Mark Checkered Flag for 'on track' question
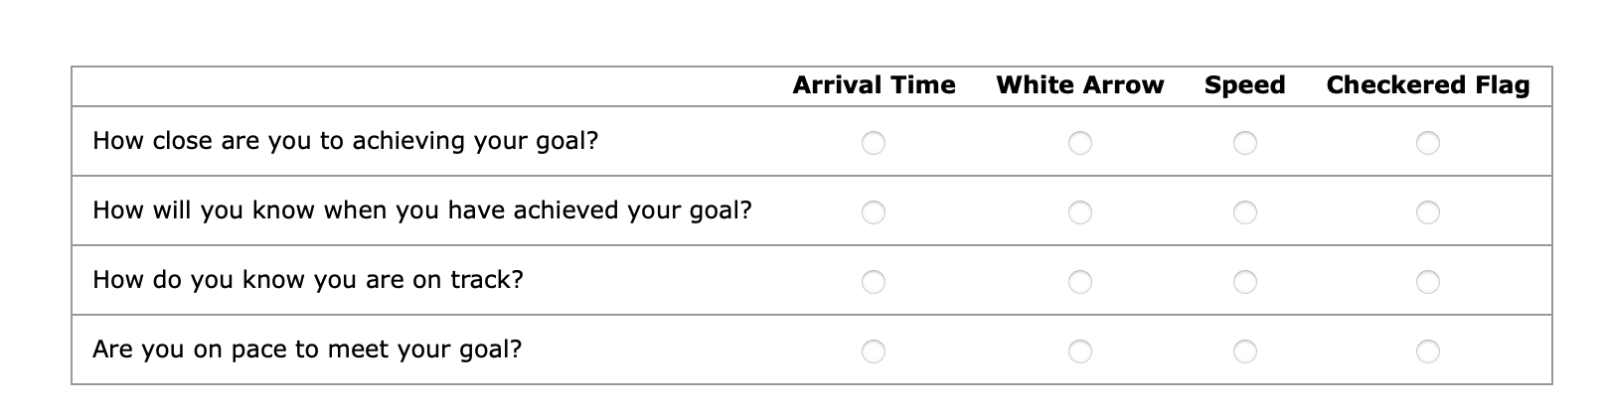This screenshot has height=416, width=1607. 1428,282
